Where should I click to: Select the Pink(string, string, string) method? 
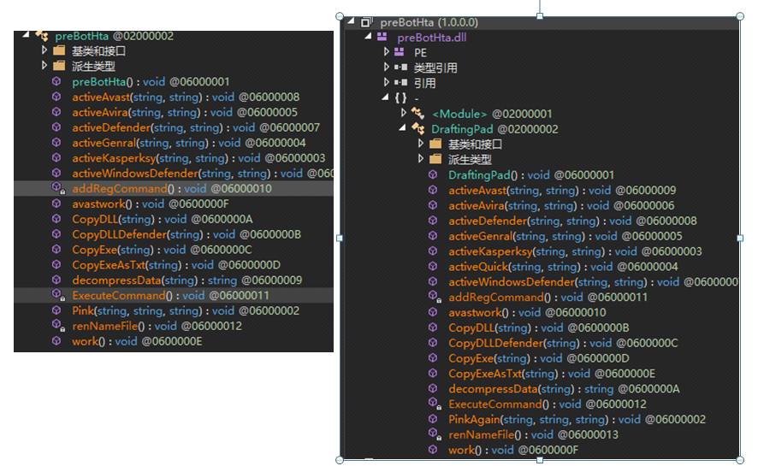click(86, 311)
